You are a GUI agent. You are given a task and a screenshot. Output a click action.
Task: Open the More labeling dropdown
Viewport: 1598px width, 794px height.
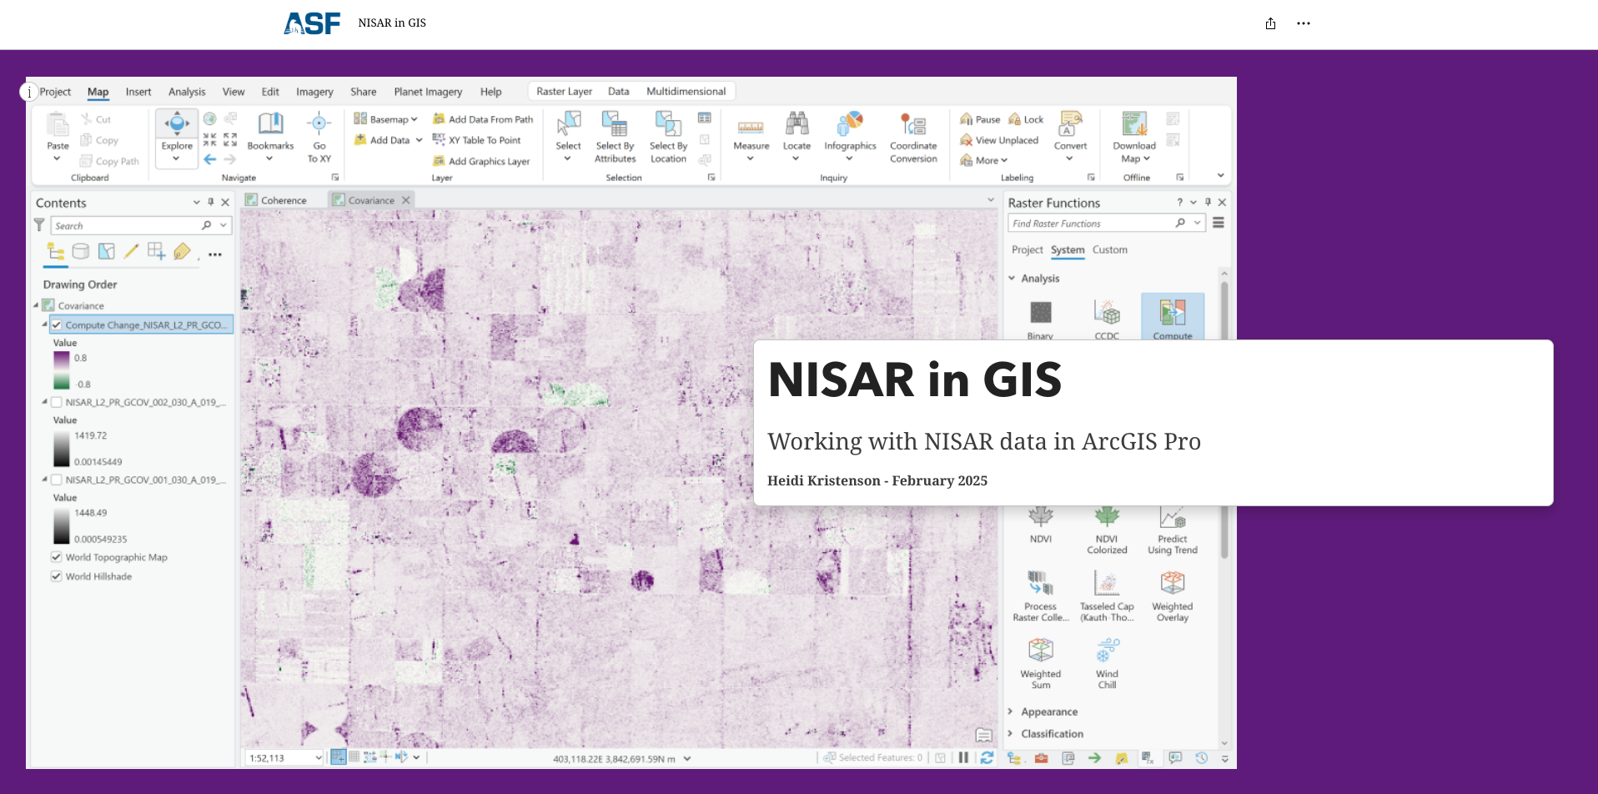(x=984, y=160)
